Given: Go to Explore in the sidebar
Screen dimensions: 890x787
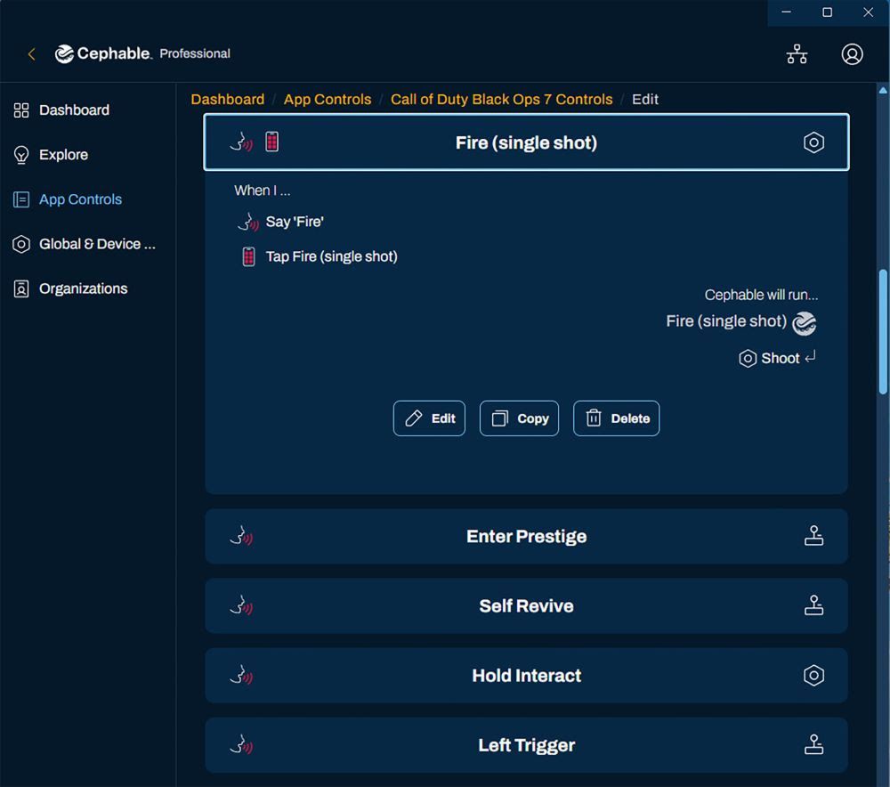Looking at the screenshot, I should (63, 155).
